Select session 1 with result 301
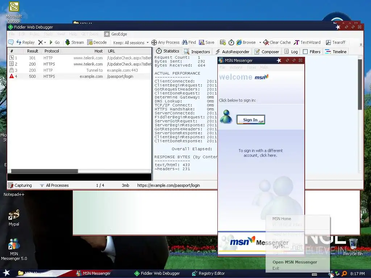This screenshot has height=278, width=371. coord(79,58)
